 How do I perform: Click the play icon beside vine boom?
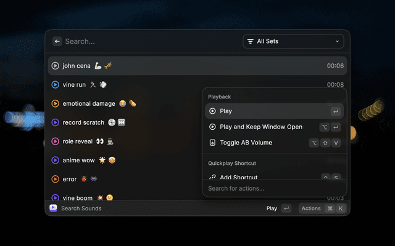[56, 197]
